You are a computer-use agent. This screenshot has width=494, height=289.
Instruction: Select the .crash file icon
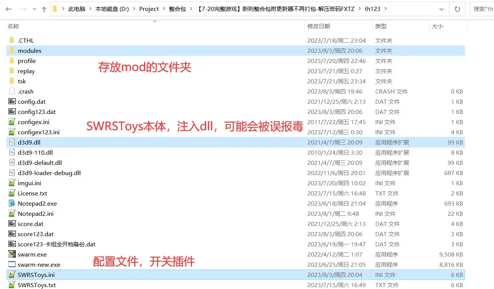tap(12, 91)
